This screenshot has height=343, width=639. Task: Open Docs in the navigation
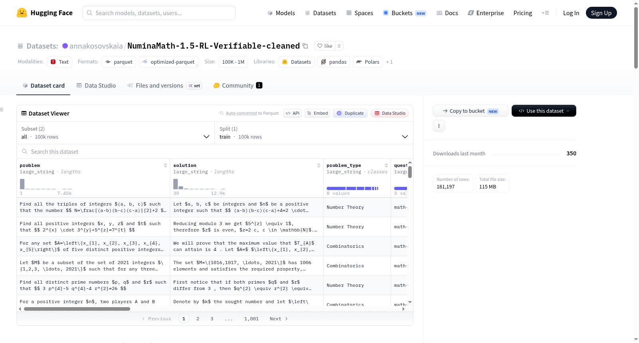tap(447, 13)
